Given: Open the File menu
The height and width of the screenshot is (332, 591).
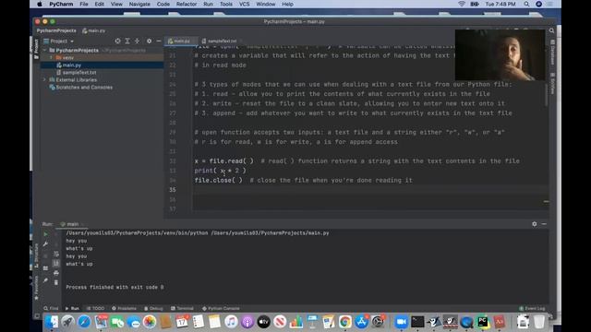Looking at the screenshot, I should [x=84, y=4].
